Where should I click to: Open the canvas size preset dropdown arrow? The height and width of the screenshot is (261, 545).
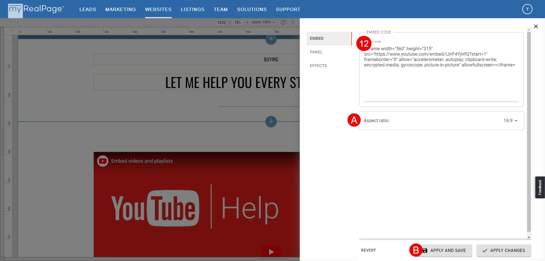tap(247, 22)
